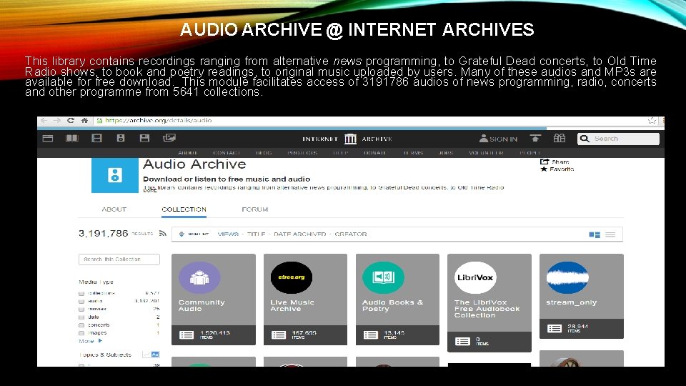Focus the top Search box

[x=618, y=139]
